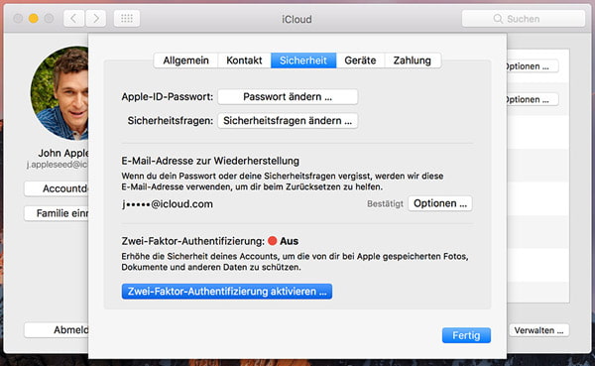
Task: Click the Suchen search field
Action: click(x=524, y=19)
